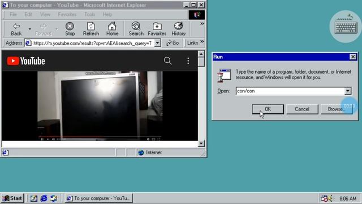The width and height of the screenshot is (362, 204).
Task: Click Browse in the Run dialog
Action: (x=337, y=109)
